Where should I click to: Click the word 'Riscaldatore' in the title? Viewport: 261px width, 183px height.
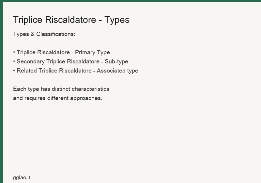click(x=70, y=20)
